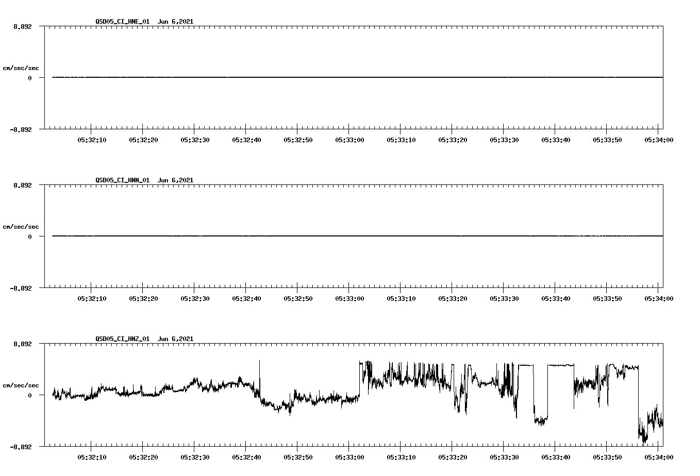The image size is (700, 476).
Task: Click the 0 axis label on HNN plot
Action: pos(30,236)
